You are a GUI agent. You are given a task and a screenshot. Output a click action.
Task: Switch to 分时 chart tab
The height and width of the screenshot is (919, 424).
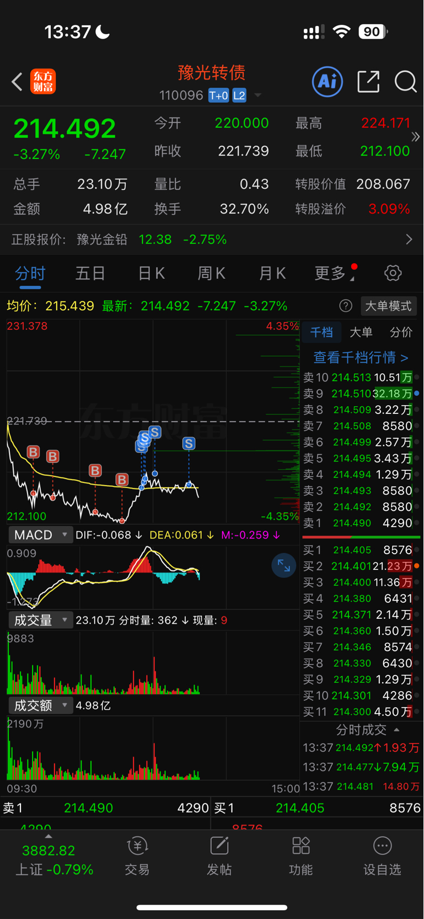click(x=30, y=273)
